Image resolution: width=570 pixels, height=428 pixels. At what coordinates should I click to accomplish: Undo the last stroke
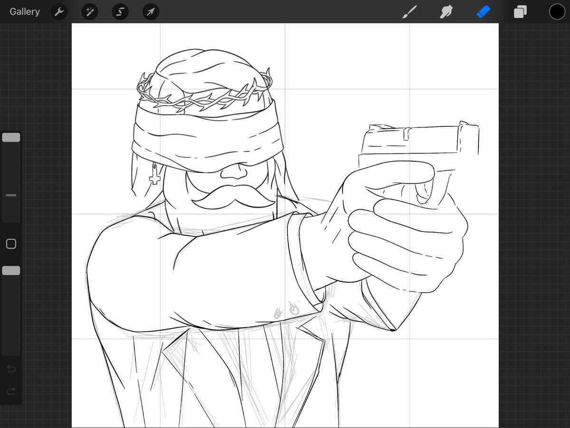(x=11, y=369)
